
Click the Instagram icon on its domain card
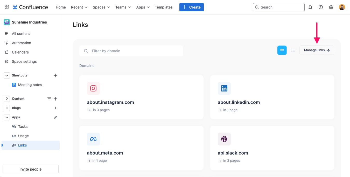(x=93, y=88)
